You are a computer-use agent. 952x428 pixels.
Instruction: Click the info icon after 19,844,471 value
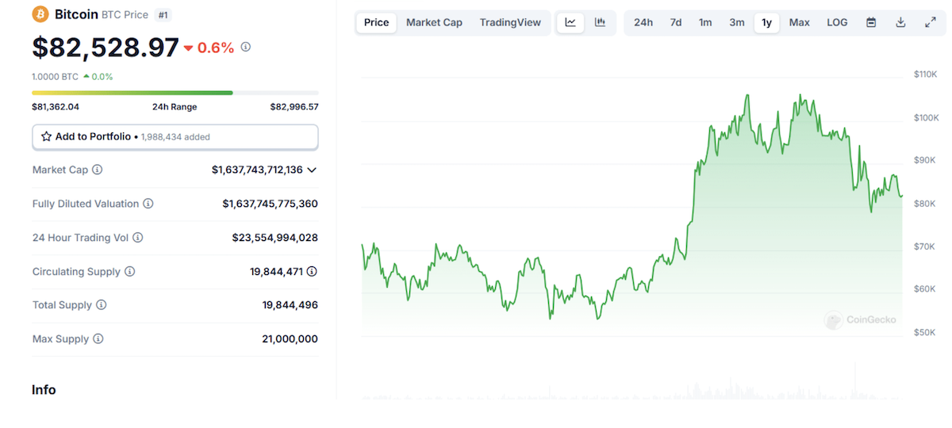(313, 271)
